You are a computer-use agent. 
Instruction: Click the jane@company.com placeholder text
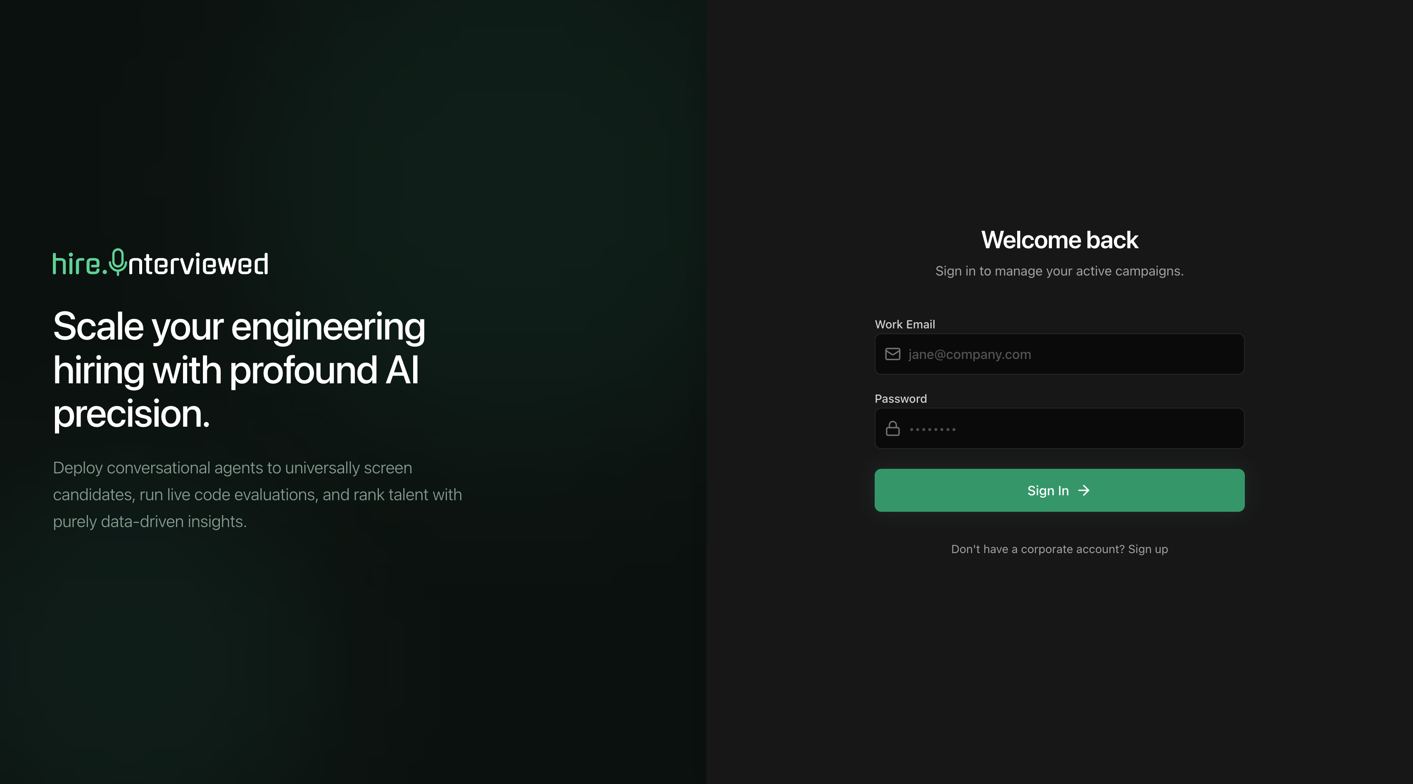[x=969, y=355]
